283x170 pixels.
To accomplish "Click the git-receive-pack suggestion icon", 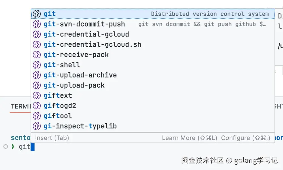I will [x=37, y=55].
